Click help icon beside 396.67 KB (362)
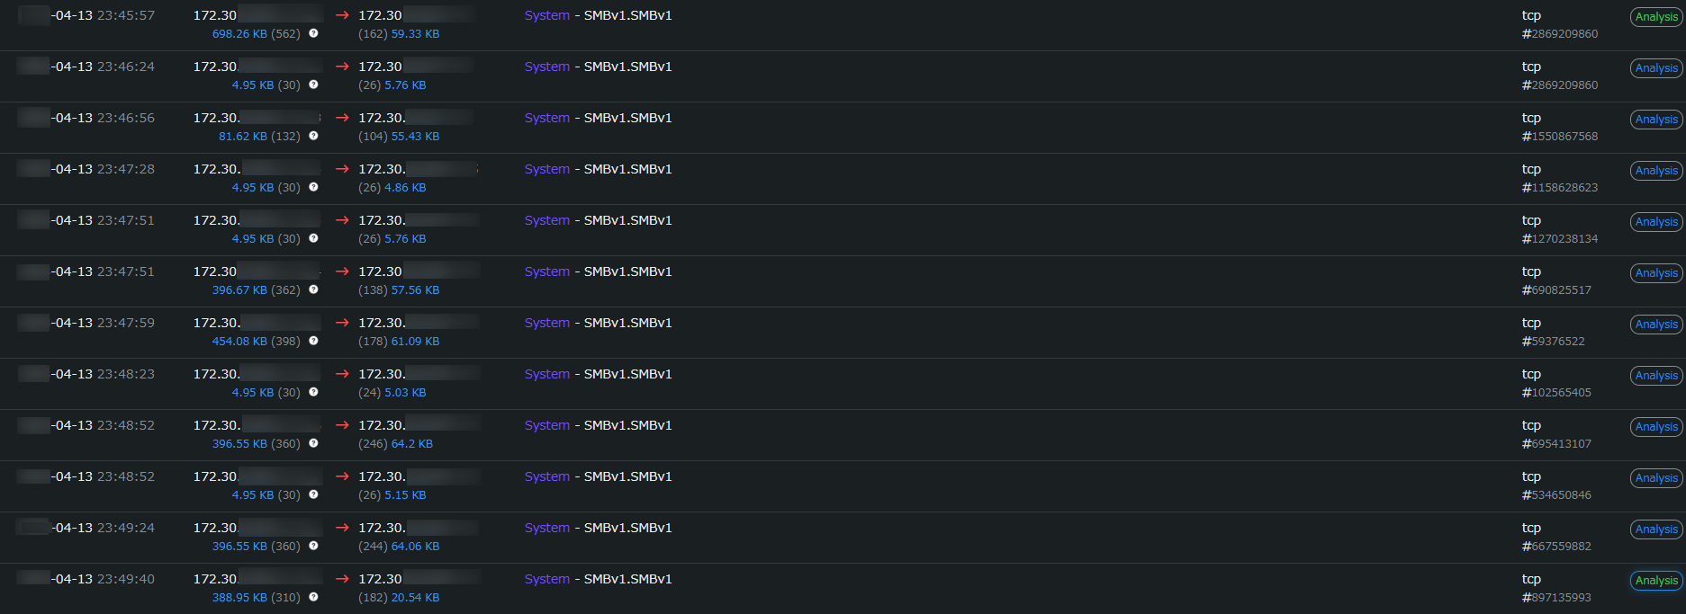1686x614 pixels. coord(313,289)
